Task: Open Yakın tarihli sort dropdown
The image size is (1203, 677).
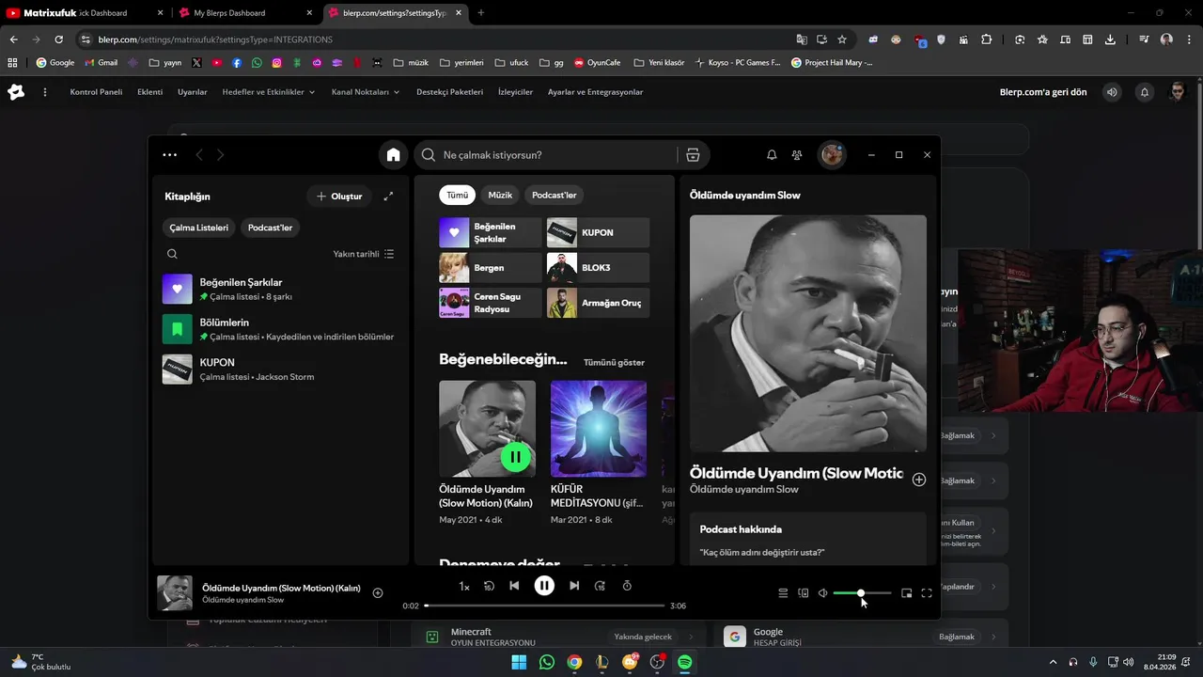Action: (x=364, y=254)
